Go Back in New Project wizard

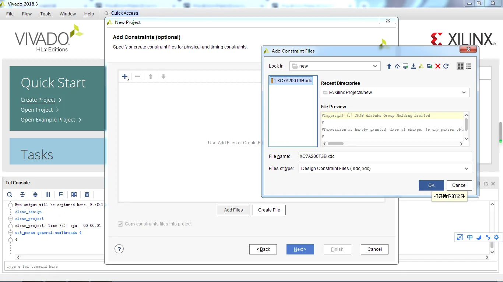[x=263, y=249]
